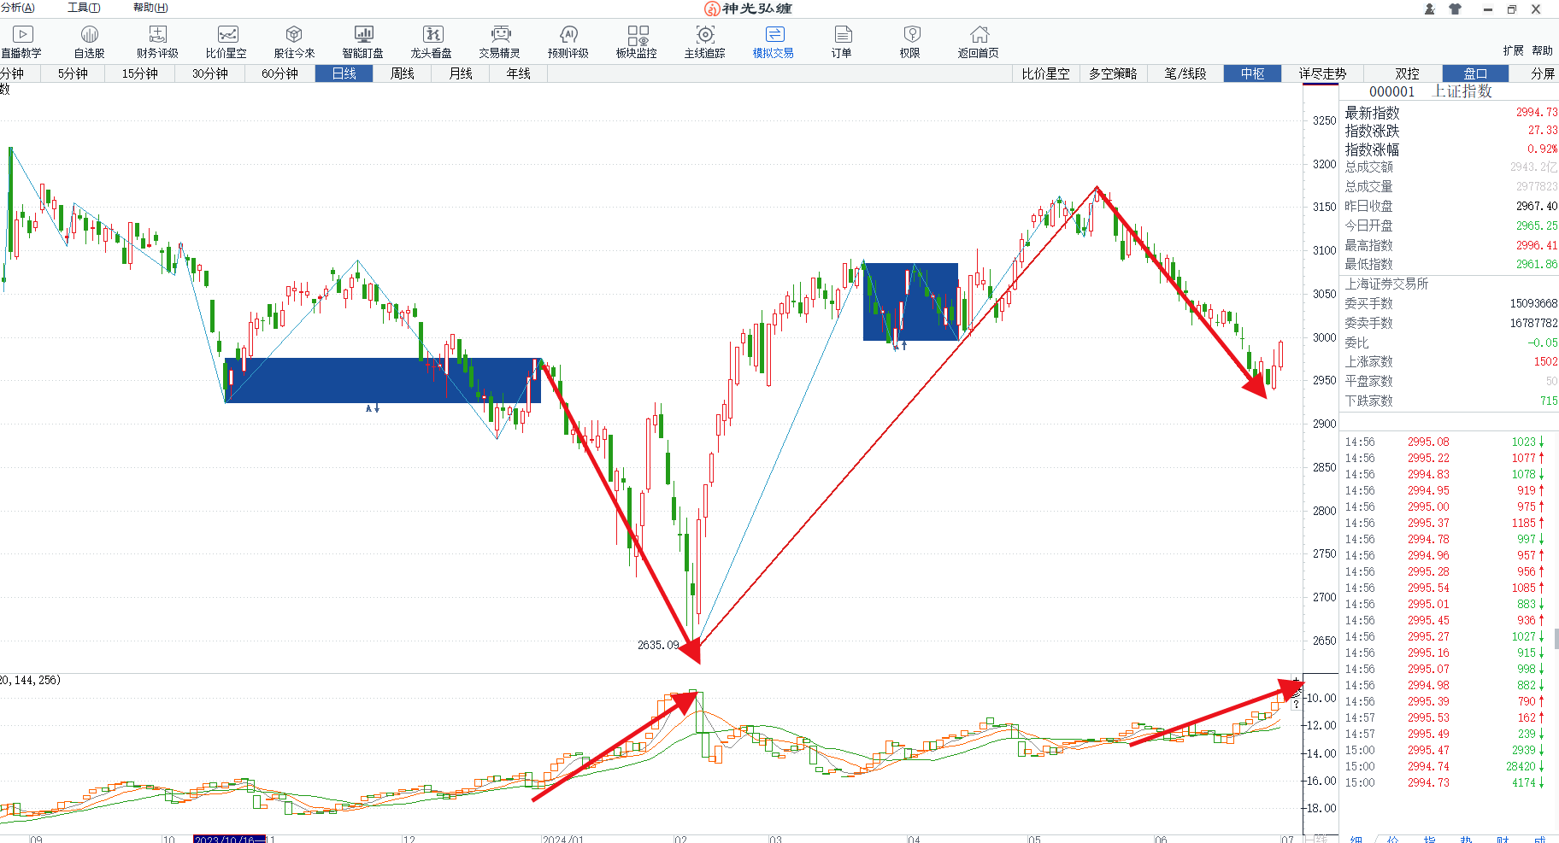Click the 委买手数 value 15093668
The width and height of the screenshot is (1559, 843).
[1533, 303]
